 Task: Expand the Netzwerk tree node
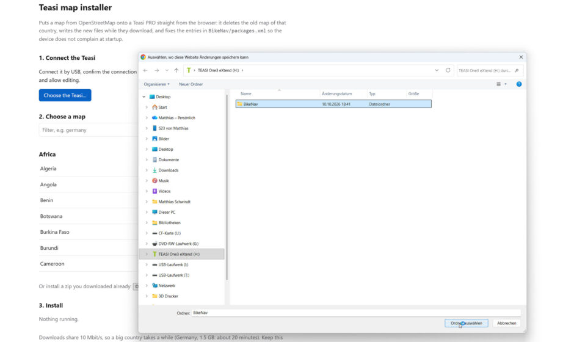(x=147, y=286)
